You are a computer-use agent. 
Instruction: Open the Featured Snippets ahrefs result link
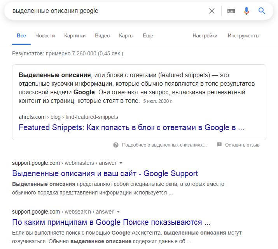point(131,127)
